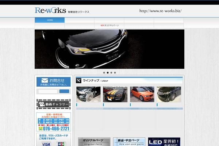This screenshot has width=219, height=146.
Task: Click the black car hero slideshow image
Action: [x=109, y=49]
